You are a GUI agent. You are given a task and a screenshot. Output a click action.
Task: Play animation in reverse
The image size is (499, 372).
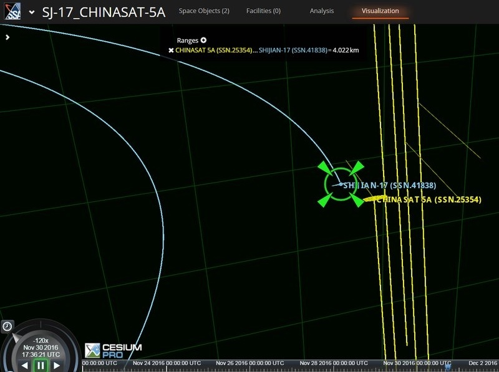[24, 366]
